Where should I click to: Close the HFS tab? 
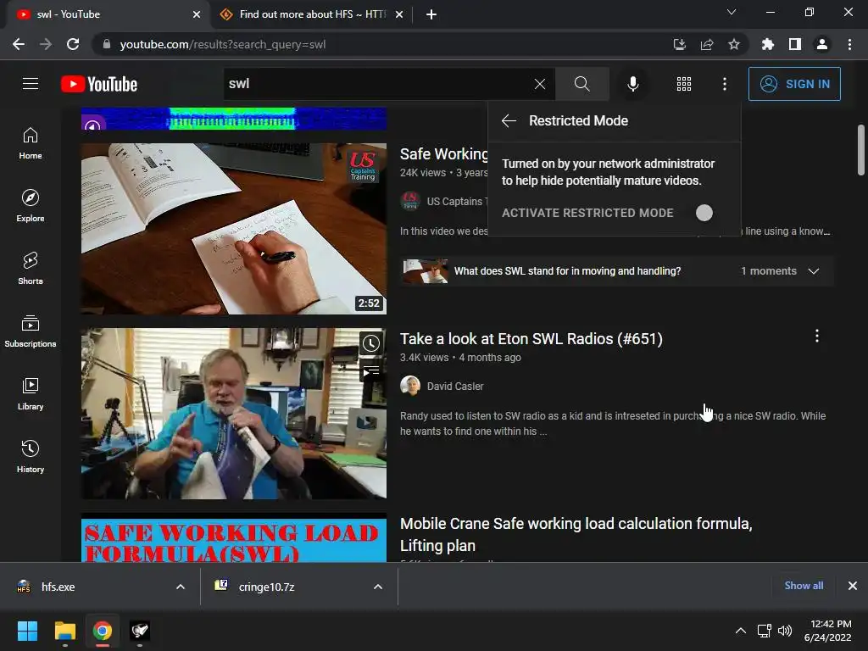pos(399,14)
